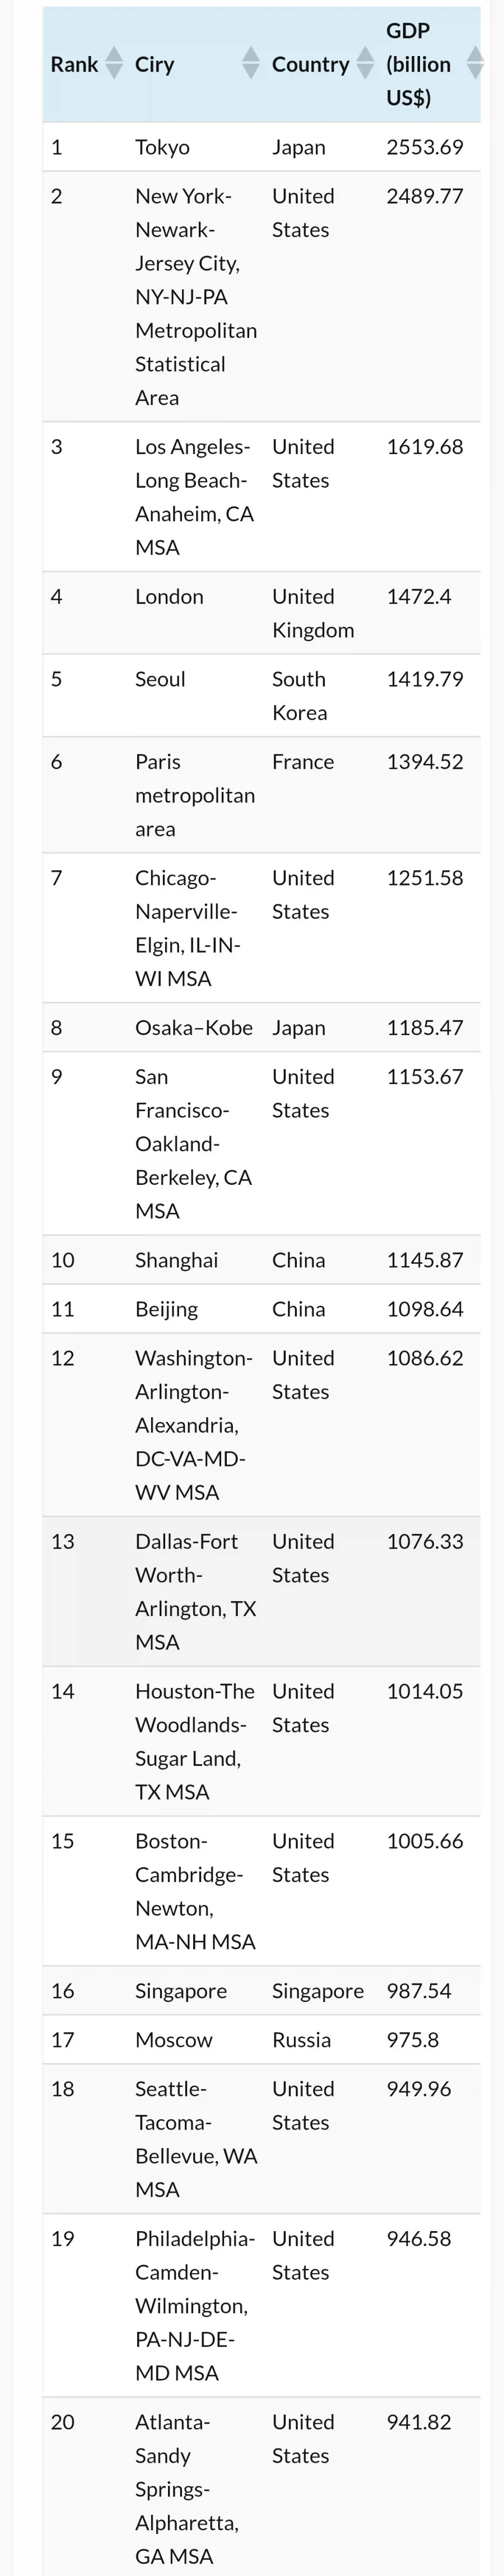
Task: Click the Ciry column header label
Action: click(155, 64)
